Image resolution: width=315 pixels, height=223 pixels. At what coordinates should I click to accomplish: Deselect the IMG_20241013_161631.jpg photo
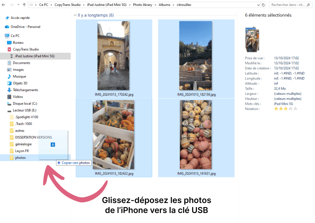(x=195, y=135)
